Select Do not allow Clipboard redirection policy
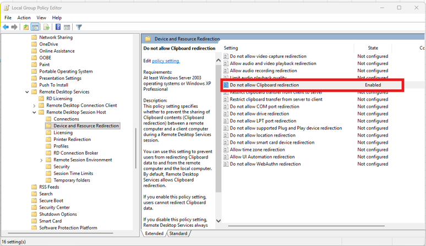This screenshot has height=246, width=426. pyautogui.click(x=264, y=85)
